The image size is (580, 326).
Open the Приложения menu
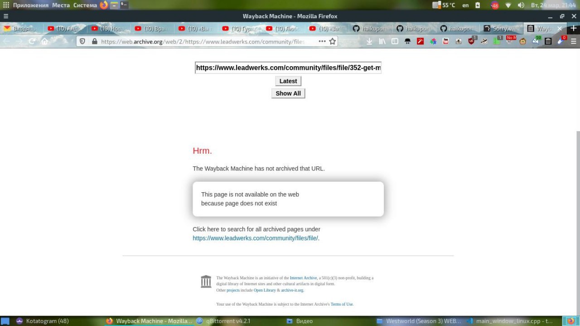(31, 5)
